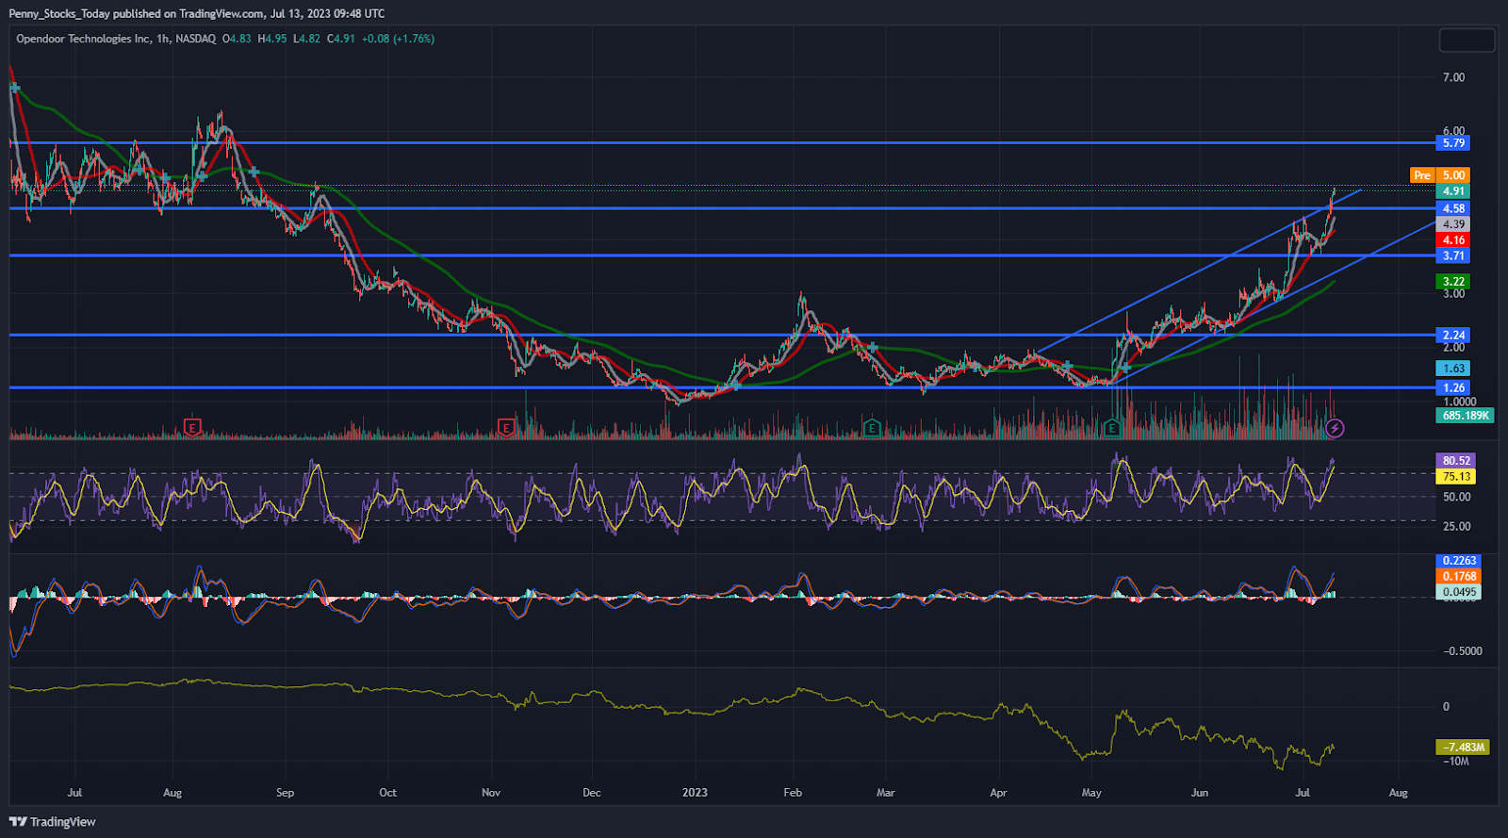Click the orange Pre pre-market tag

1422,175
